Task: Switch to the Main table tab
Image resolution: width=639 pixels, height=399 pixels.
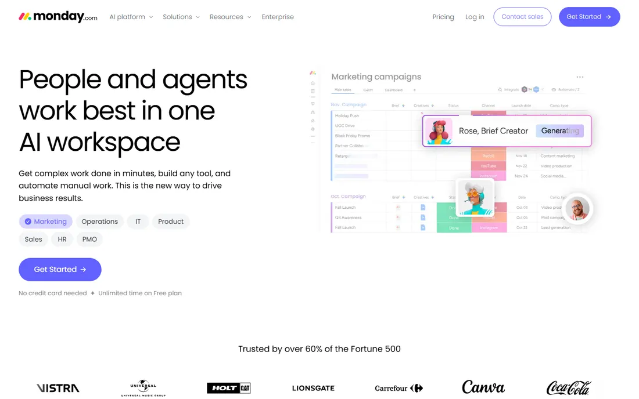Action: [x=343, y=90]
